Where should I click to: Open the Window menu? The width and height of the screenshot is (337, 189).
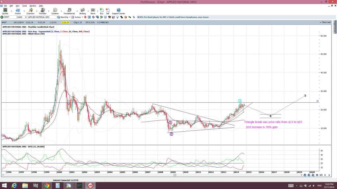(33, 6)
